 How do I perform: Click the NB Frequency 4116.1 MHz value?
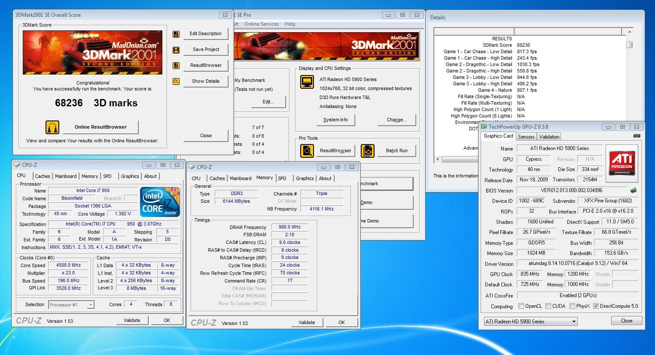[x=322, y=209]
